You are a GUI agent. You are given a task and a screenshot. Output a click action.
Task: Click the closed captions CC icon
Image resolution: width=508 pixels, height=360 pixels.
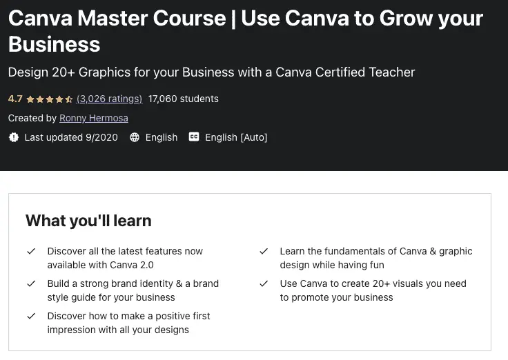point(194,137)
